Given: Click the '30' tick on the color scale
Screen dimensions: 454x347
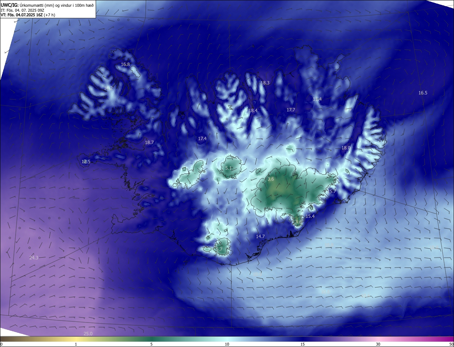Looking at the screenshot, I should 378,344.
